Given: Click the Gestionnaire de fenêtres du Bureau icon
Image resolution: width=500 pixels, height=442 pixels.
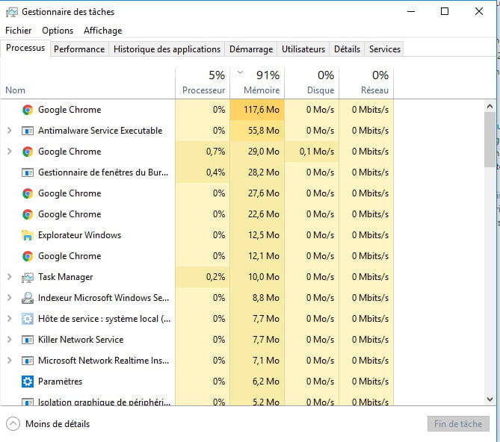Looking at the screenshot, I should pos(28,172).
